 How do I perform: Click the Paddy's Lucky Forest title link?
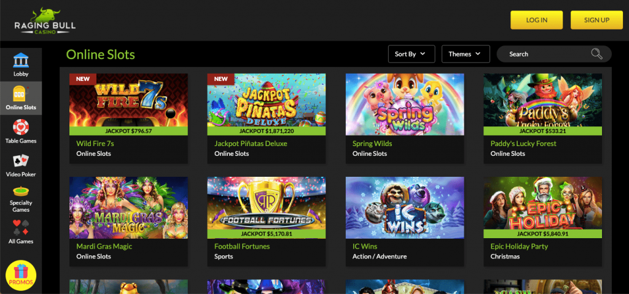coord(523,143)
